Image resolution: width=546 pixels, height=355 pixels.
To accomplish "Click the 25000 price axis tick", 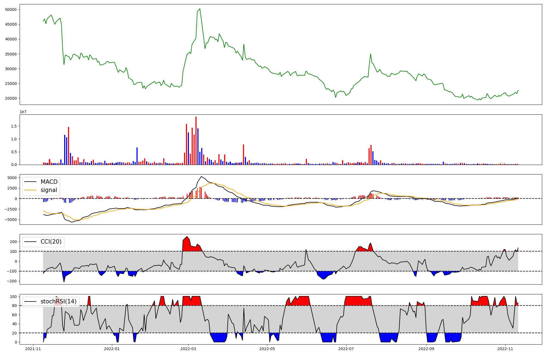I will point(11,84).
